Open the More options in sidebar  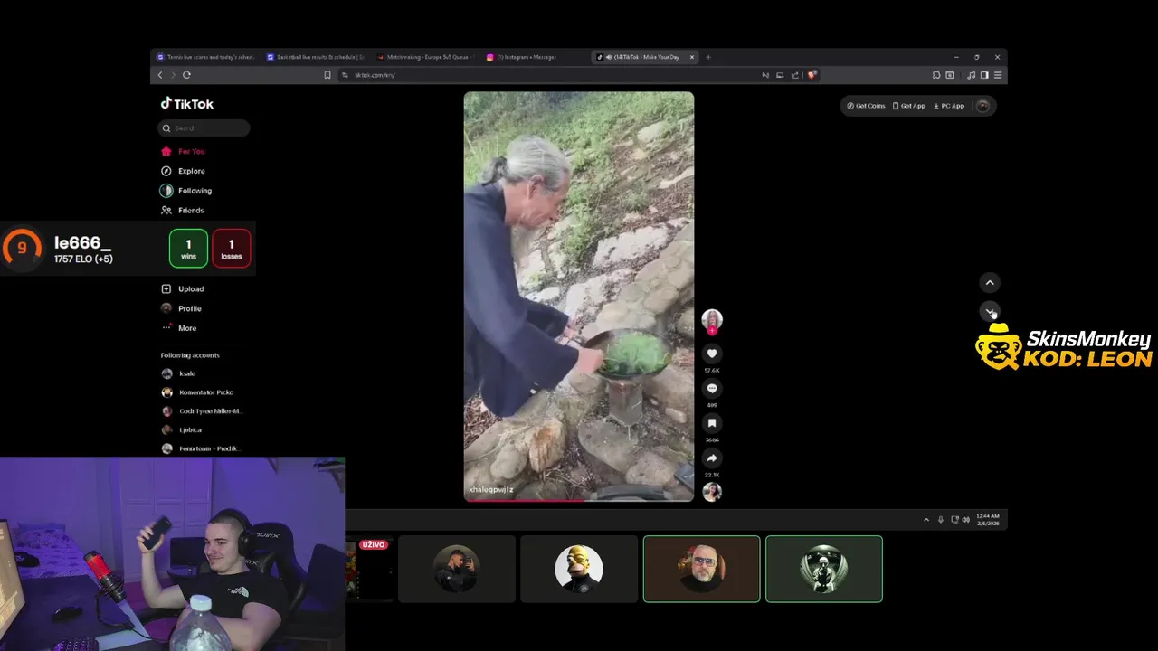(179, 328)
